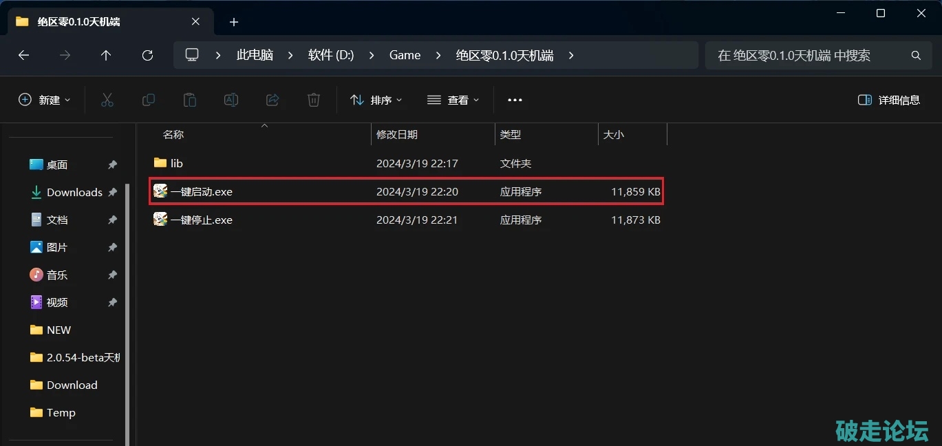Open the 新建 dropdown menu
Viewport: 942px width, 446px height.
click(44, 100)
